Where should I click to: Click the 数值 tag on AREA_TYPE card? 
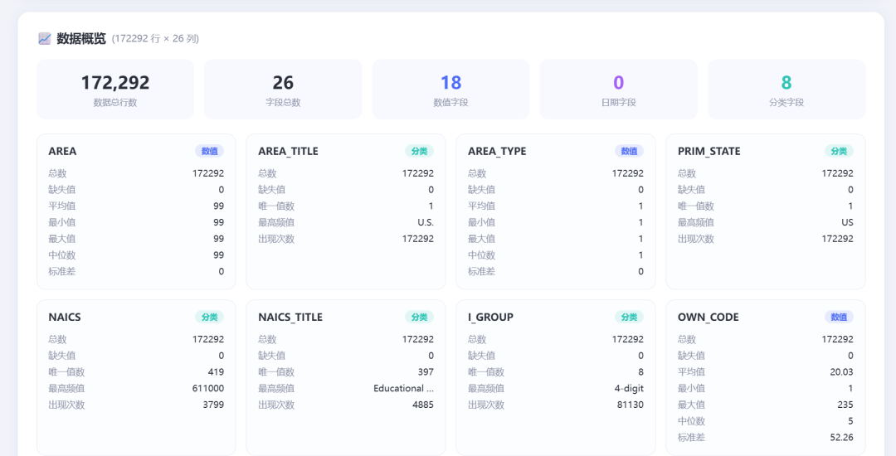[629, 151]
